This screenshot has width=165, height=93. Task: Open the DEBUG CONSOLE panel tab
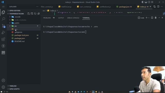pyautogui.click(x=73, y=18)
